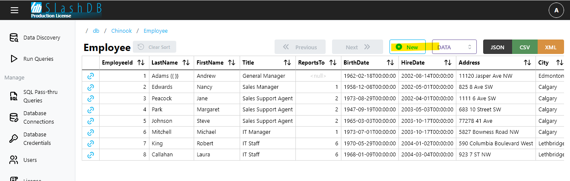Screen dimensions: 570x181
Task: Toggle sort on Address column
Action: click(527, 62)
